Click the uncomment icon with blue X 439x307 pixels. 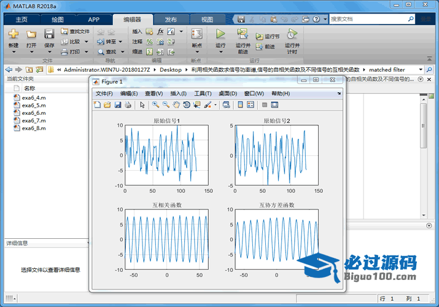coord(160,42)
